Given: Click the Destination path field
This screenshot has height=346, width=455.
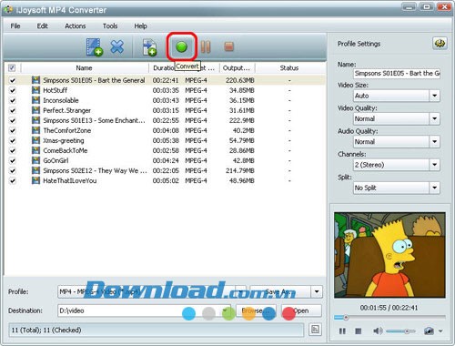Looking at the screenshot, I should (x=144, y=310).
